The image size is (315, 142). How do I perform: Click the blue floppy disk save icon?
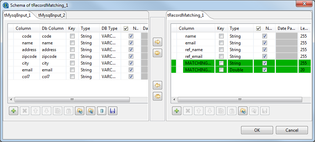point(112,111)
